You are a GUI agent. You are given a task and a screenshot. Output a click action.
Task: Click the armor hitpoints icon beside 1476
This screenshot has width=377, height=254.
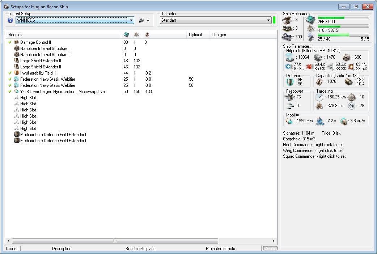pos(318,57)
